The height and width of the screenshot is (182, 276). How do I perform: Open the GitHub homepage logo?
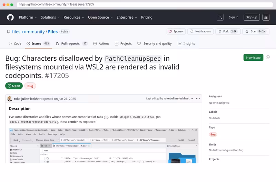pyautogui.click(x=10, y=18)
